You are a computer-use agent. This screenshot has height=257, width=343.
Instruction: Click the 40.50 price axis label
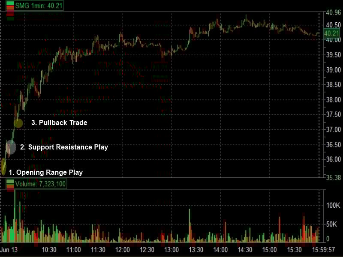[333, 25]
